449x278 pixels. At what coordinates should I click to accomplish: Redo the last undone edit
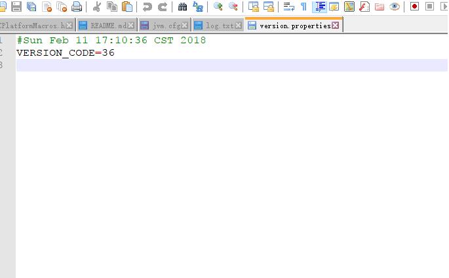163,7
